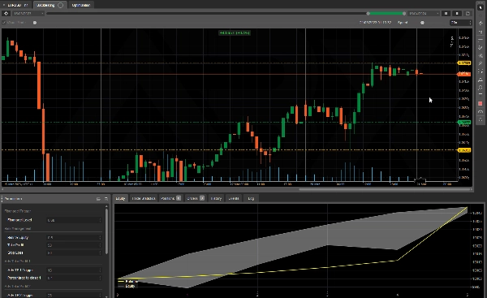Click the Take Profit spinner arrows
Screen dimensions: 487x298
click(100, 245)
